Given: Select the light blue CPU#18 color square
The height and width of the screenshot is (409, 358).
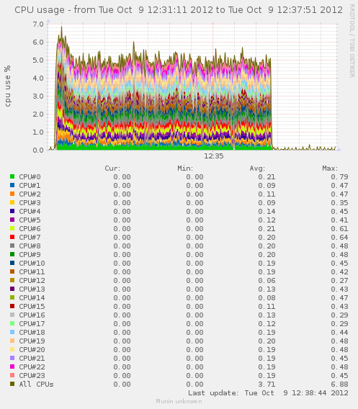Looking at the screenshot, I should [x=12, y=333].
